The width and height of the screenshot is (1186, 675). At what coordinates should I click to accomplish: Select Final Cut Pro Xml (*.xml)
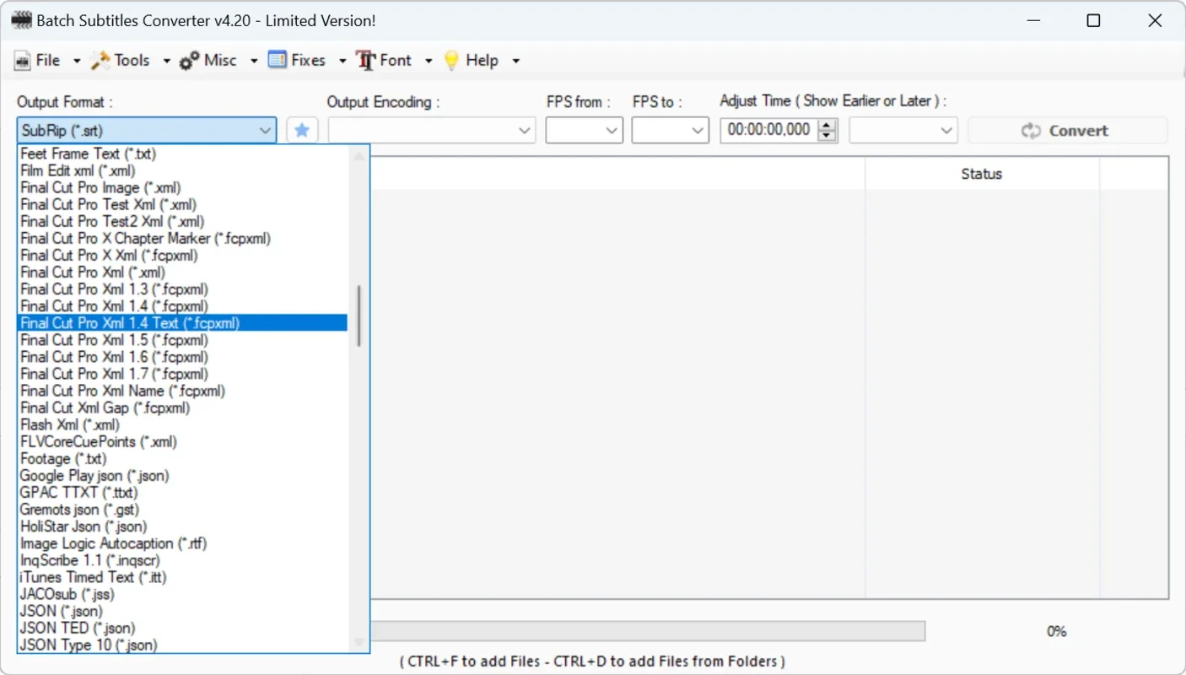[x=183, y=272]
